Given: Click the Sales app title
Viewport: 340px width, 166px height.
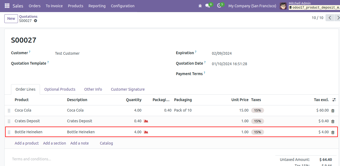Looking at the screenshot, I should coord(18,6).
